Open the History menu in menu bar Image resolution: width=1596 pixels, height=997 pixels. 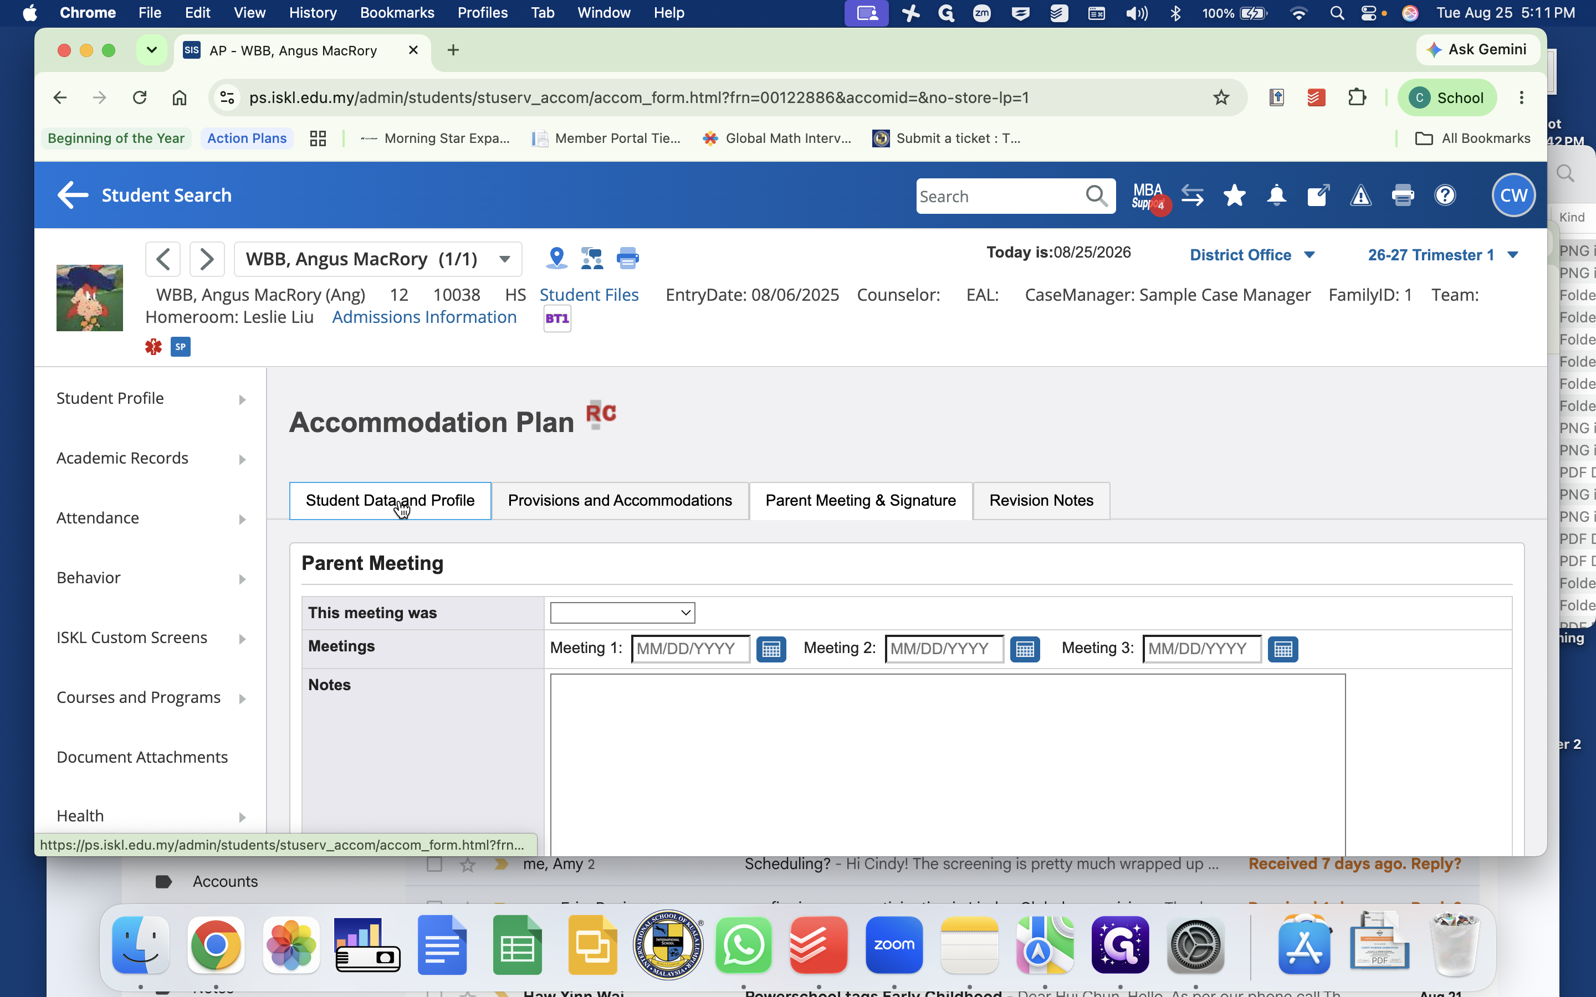point(313,13)
